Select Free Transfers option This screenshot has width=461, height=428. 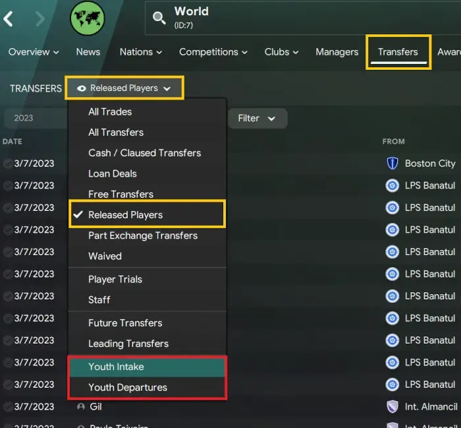[148, 194]
